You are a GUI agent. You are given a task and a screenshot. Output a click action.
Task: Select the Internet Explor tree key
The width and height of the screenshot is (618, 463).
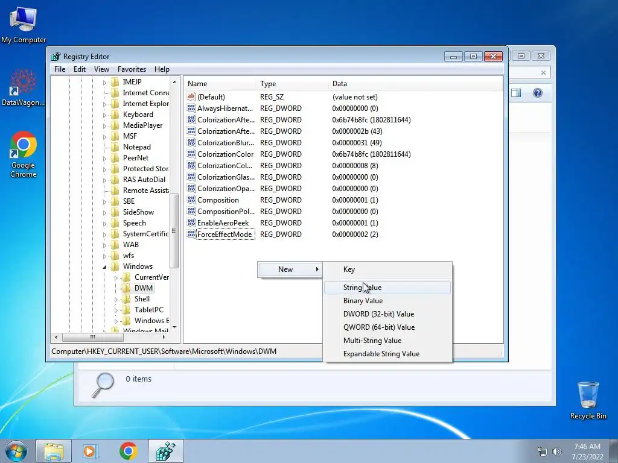coord(145,104)
